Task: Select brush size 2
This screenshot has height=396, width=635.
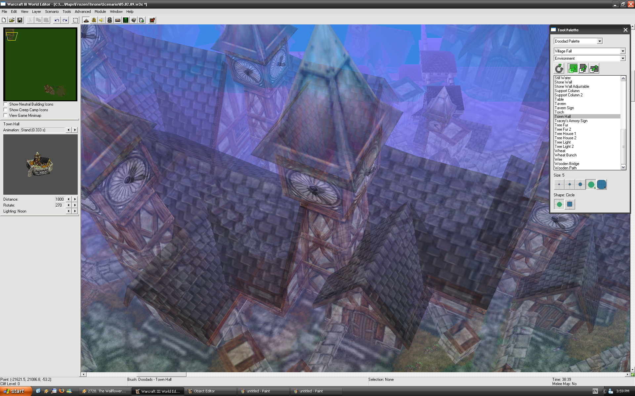Action: tap(570, 184)
